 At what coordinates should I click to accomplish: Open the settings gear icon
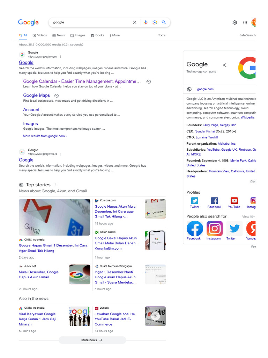(x=235, y=22)
